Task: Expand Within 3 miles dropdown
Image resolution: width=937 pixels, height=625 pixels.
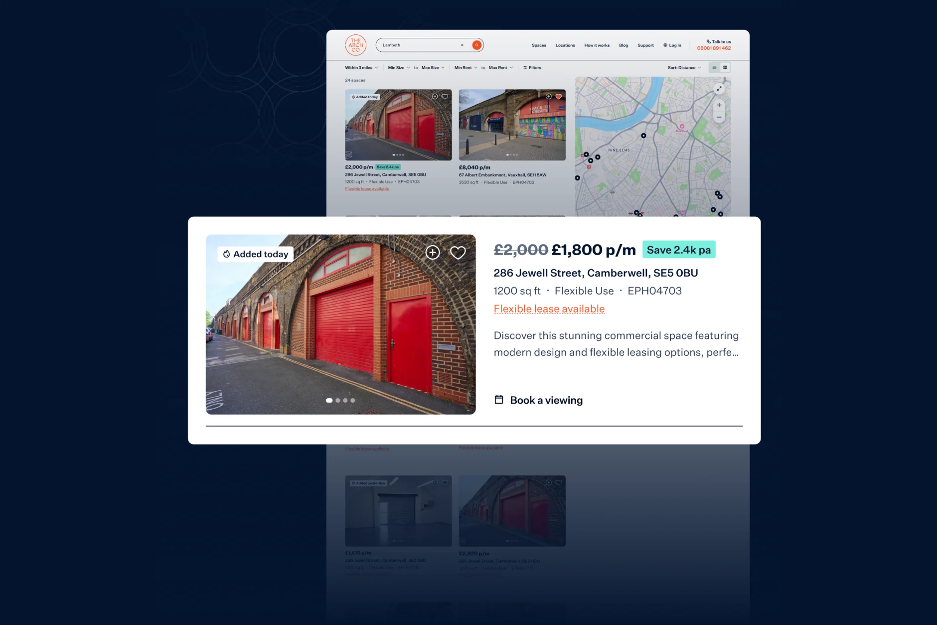Action: [361, 68]
